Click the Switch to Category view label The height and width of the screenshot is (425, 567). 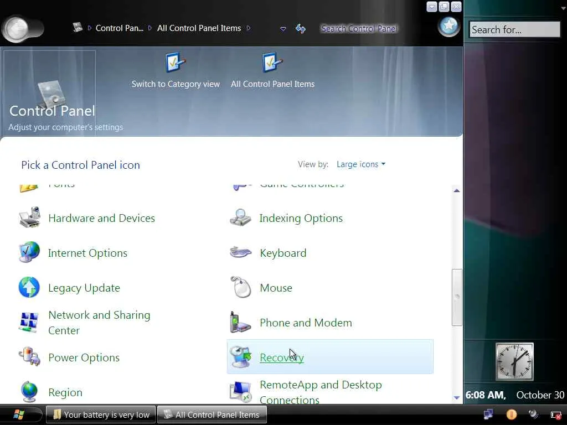[x=176, y=84]
